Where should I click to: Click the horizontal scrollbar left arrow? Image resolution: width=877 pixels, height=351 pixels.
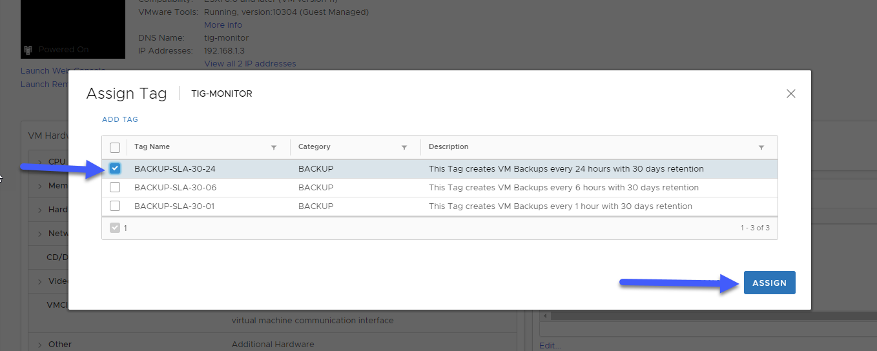click(x=546, y=316)
